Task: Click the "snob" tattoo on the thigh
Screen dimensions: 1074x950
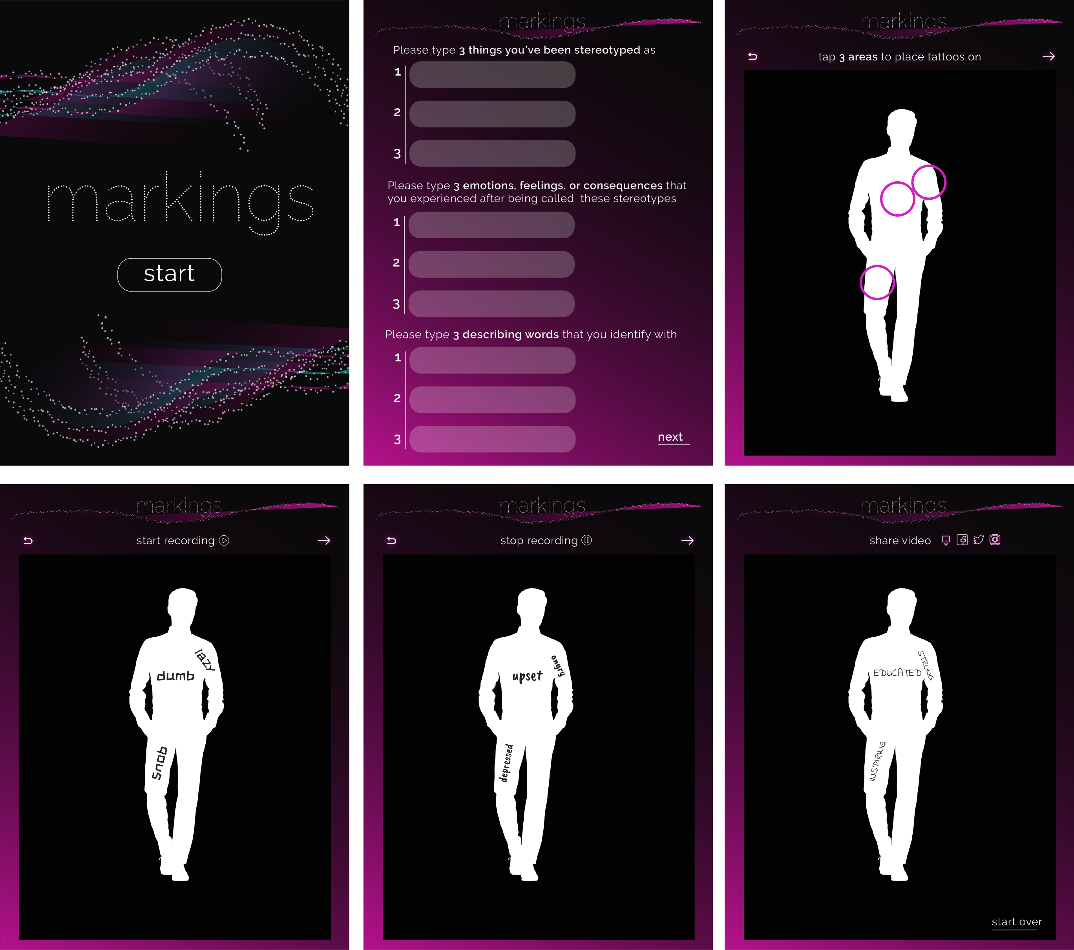Action: click(x=159, y=762)
